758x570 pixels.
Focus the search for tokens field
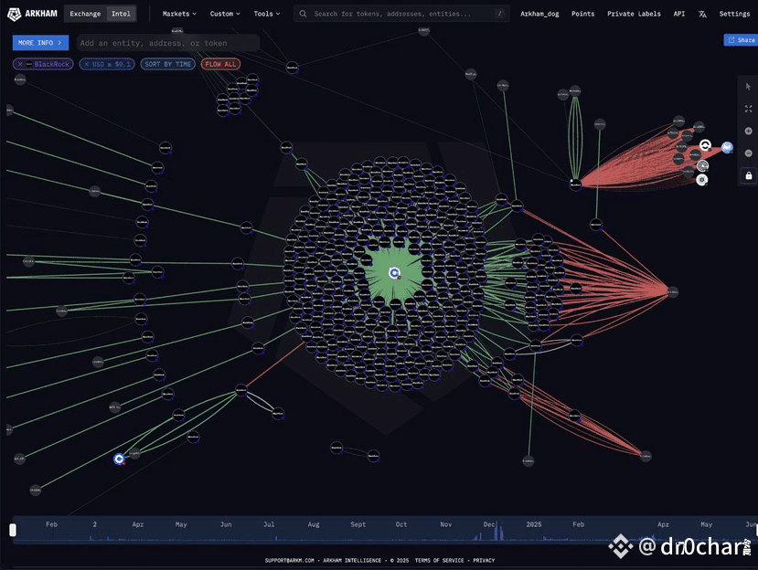401,14
